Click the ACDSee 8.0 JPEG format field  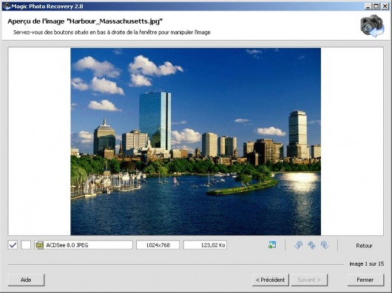coord(84,245)
